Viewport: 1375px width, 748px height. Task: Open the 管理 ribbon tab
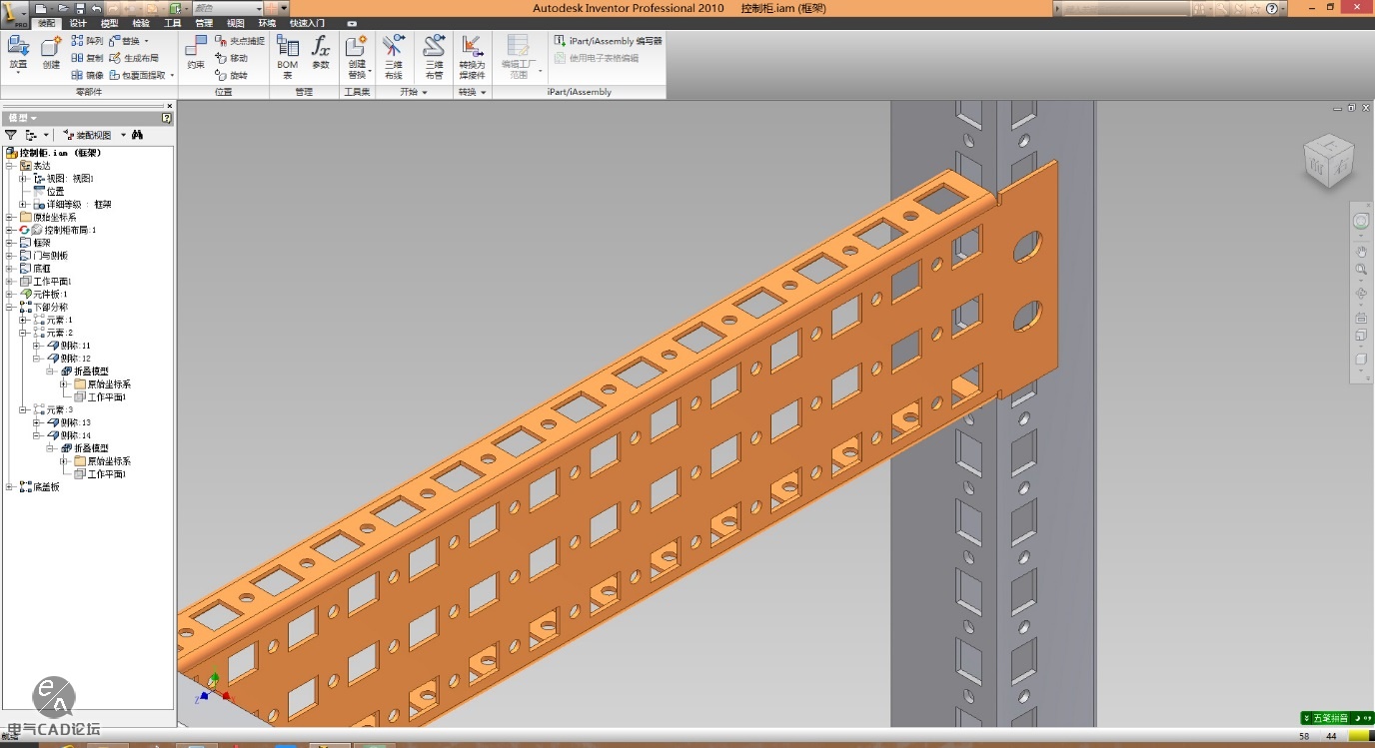point(204,23)
